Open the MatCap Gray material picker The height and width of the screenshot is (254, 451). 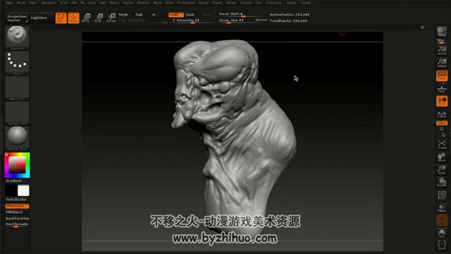pos(17,137)
